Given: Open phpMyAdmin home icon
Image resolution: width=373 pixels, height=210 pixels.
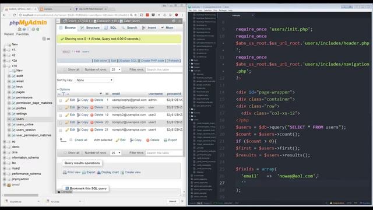Looking at the screenshot, I should (x=19, y=29).
